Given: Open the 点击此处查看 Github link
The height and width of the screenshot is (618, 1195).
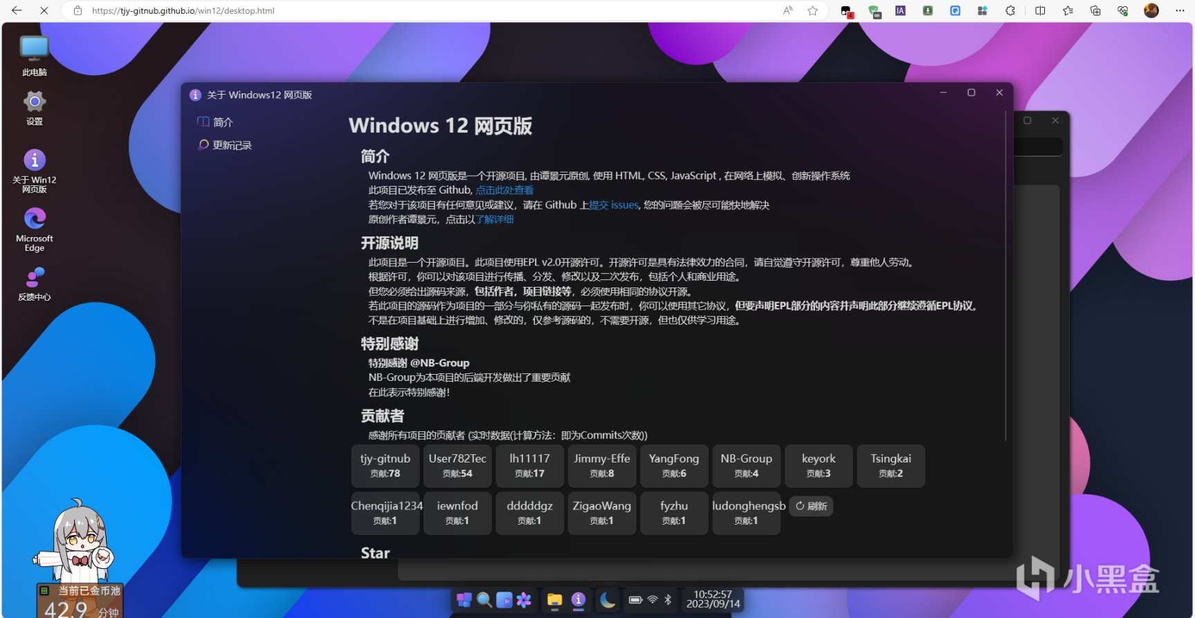Looking at the screenshot, I should [504, 190].
